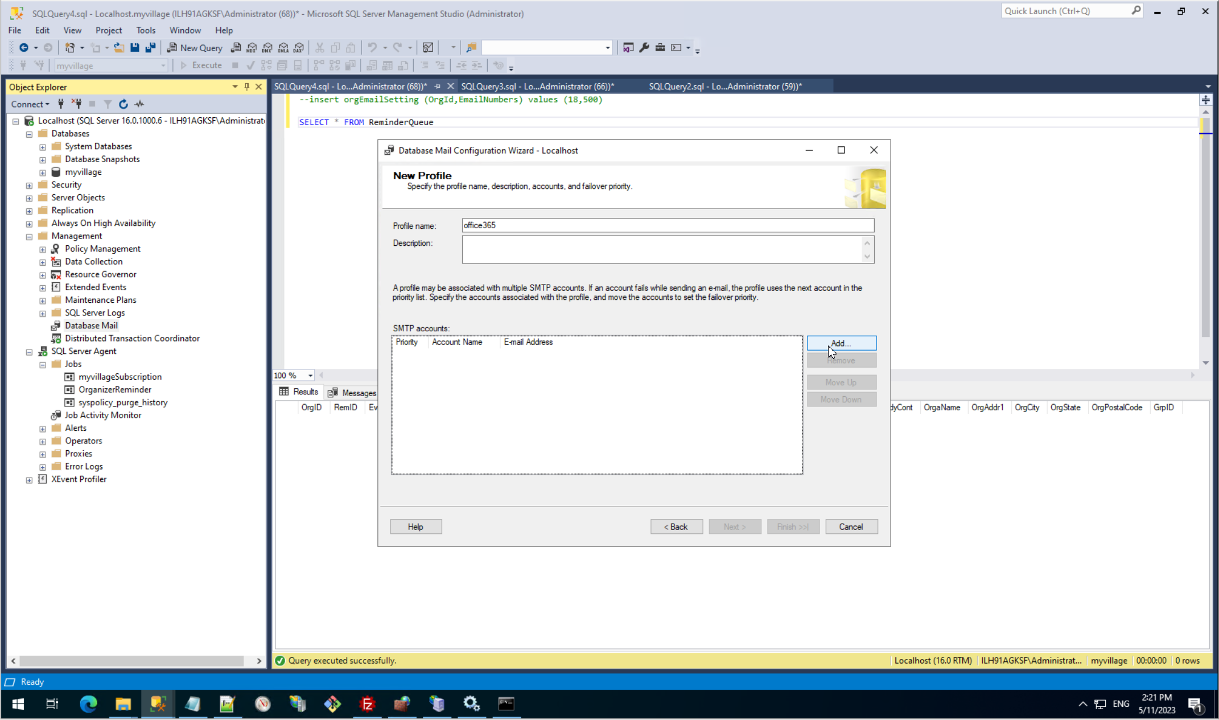Click the Add... SMTP account button

841,343
